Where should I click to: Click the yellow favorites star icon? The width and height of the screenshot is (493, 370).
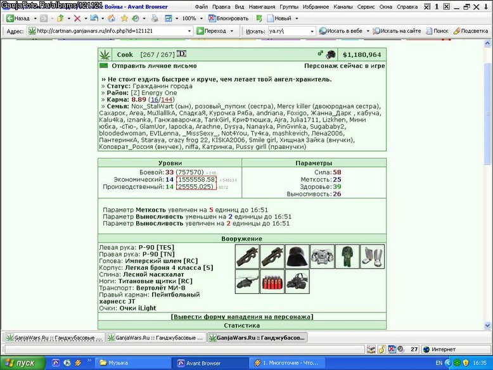click(124, 18)
